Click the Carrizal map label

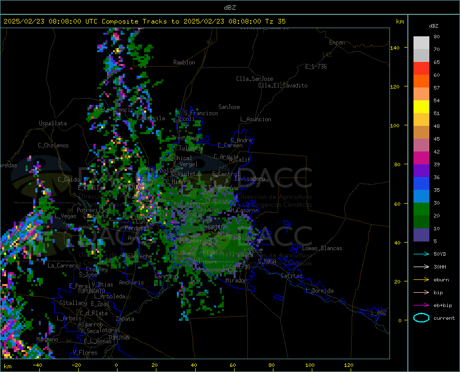(x=167, y=276)
